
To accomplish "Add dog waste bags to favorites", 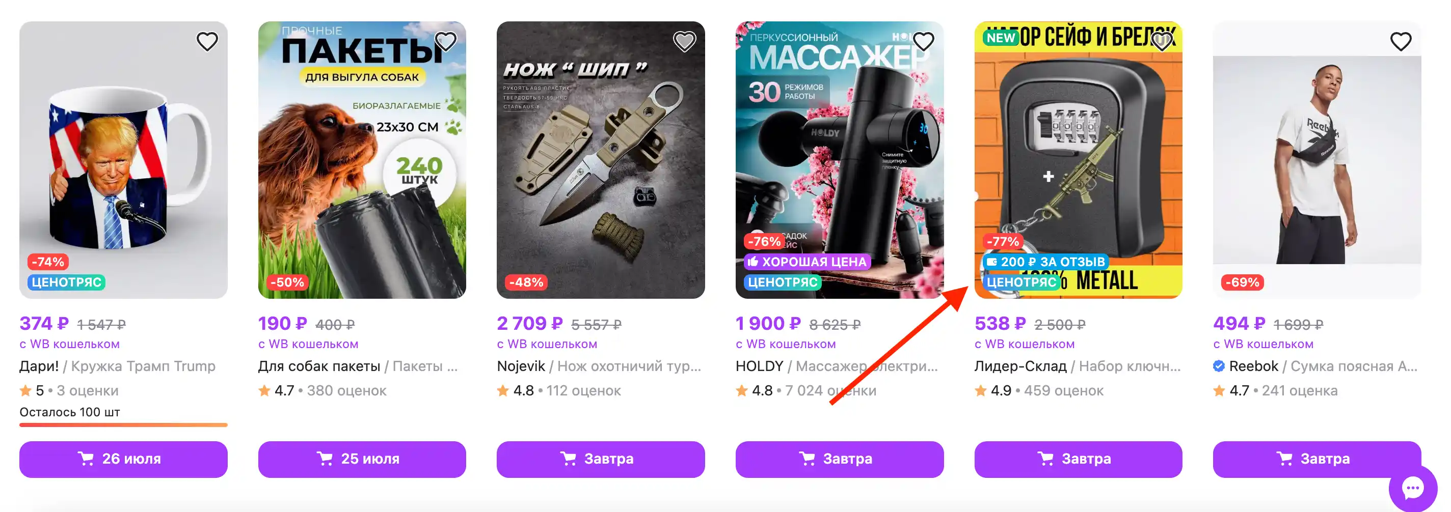I will click(446, 42).
